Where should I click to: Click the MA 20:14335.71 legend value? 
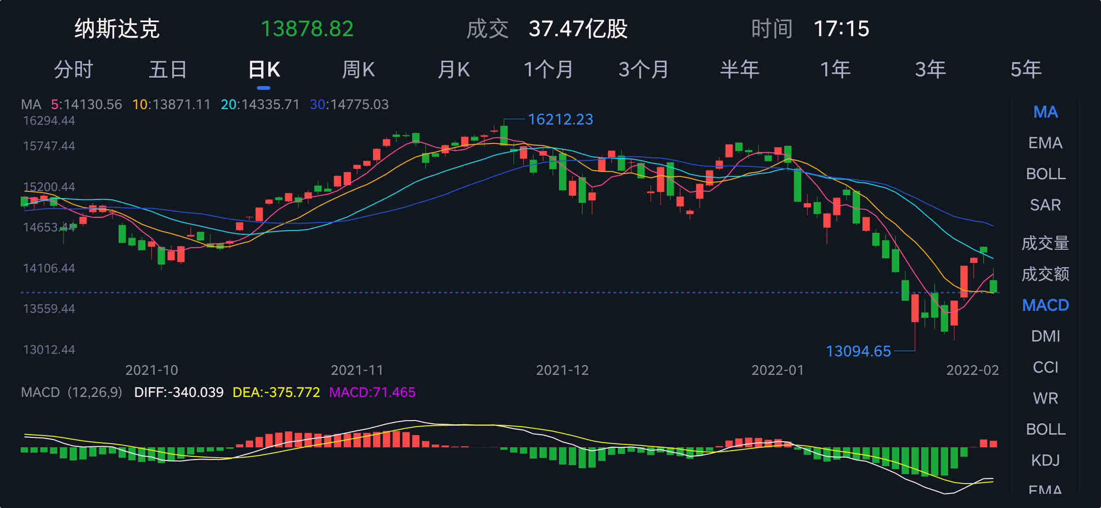tap(260, 104)
